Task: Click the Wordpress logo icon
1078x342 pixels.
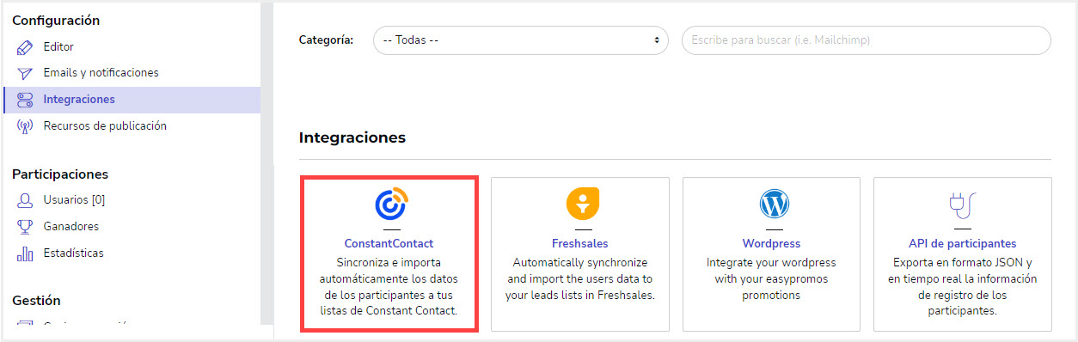Action: (x=773, y=204)
